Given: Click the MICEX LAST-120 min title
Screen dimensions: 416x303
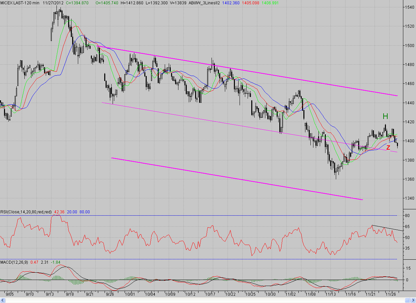Looking at the screenshot, I should point(19,3).
